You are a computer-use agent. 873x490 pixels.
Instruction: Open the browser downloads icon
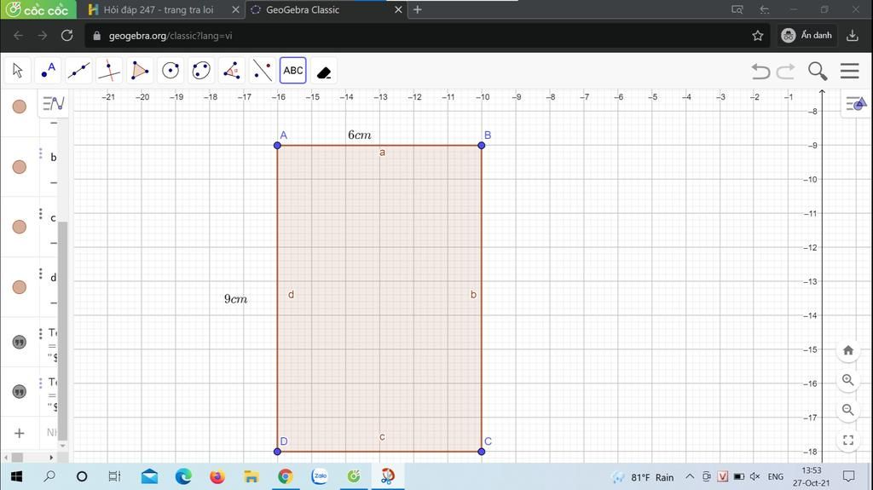[x=853, y=36]
